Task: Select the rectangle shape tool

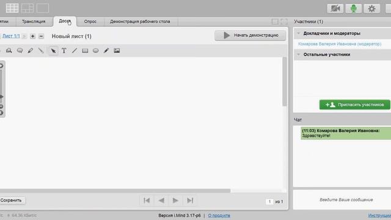Action: click(x=85, y=51)
